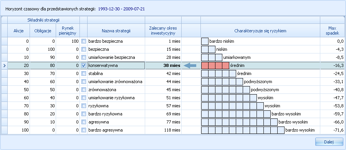Screen dimensions: 346x150
Task: Click the red risk bar for średnim
Action: click(215, 66)
